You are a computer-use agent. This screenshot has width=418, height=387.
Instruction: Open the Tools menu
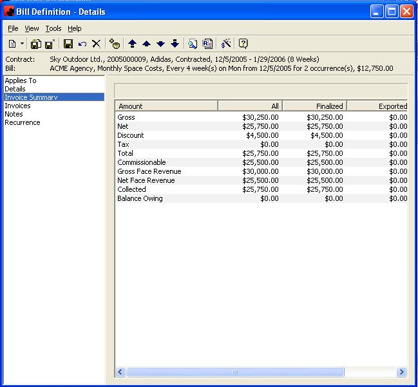tap(53, 28)
